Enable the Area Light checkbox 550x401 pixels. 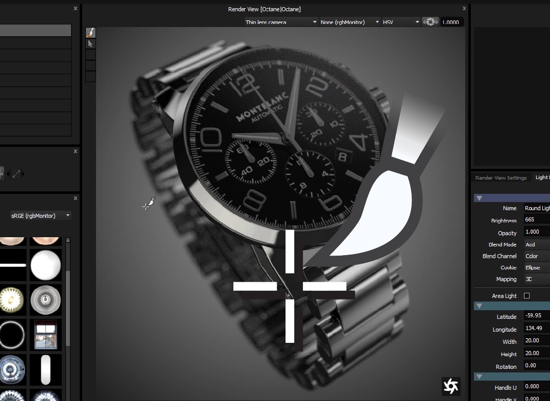pyautogui.click(x=527, y=296)
